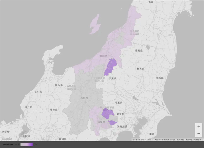This screenshot has height=148, width=204.
Task: Click the 栃木県 label on map
Action: click(141, 69)
